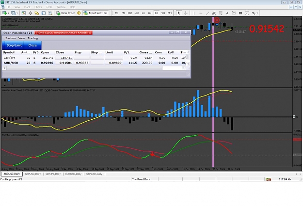Switch chart to M1 timeframe

(x=117, y=13)
